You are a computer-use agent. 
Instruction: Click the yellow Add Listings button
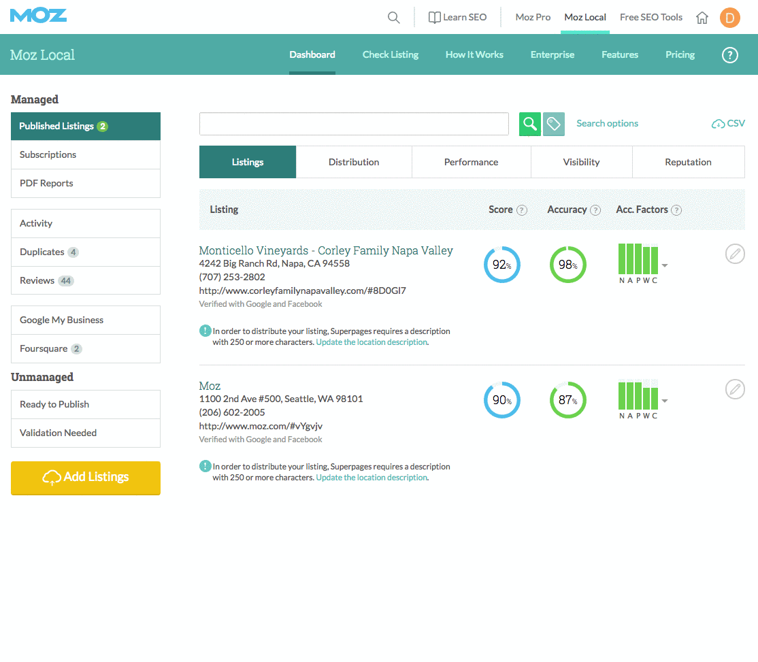(86, 478)
